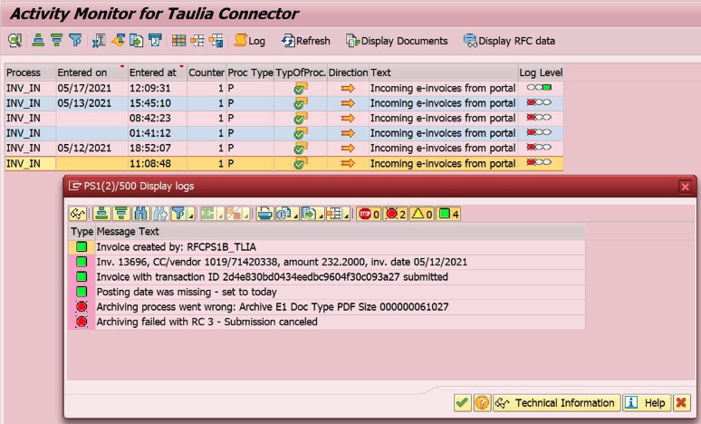Open the layout dropdown in log dialog toolbar
Screen dimensions: 701x424
pyautogui.click(x=338, y=214)
